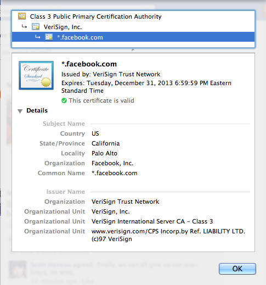The width and height of the screenshot is (266, 285).
Task: Collapse the Details disclosure triangle
Action: tap(20, 111)
